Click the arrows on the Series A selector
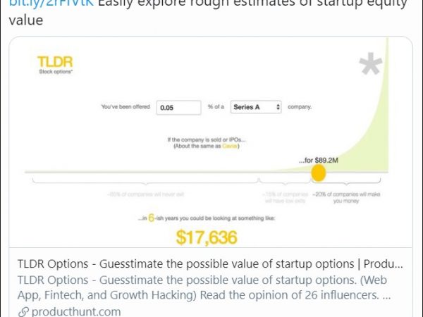423x317 pixels. [x=279, y=107]
